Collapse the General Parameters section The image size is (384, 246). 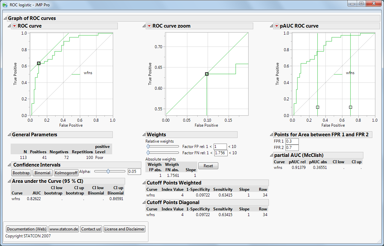click(x=9, y=135)
